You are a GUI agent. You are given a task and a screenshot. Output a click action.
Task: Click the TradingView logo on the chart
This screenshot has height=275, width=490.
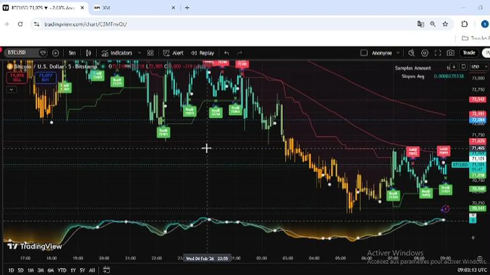point(35,246)
